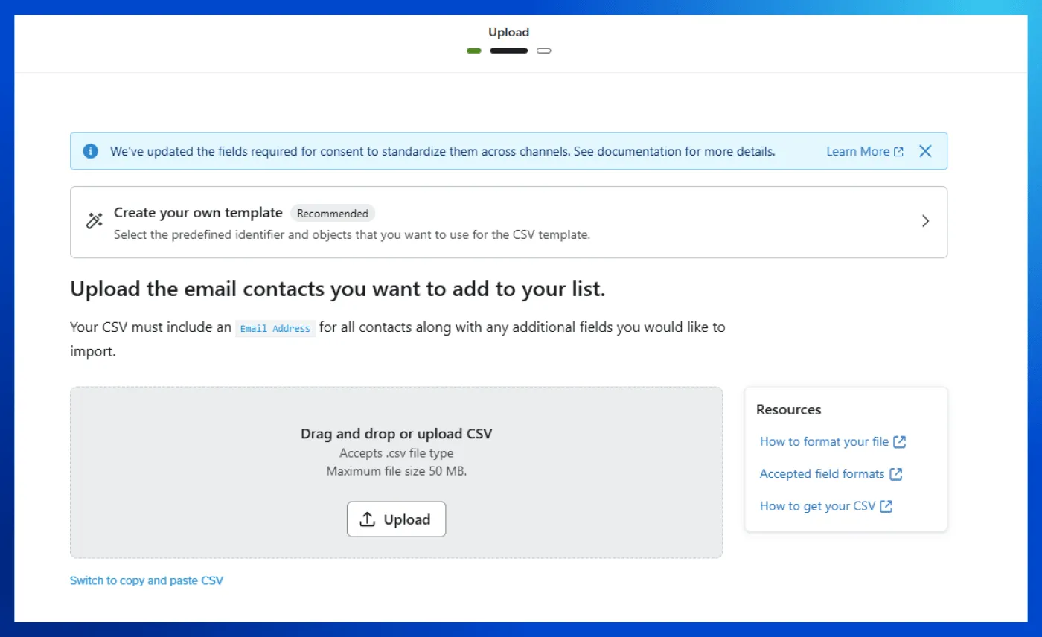This screenshot has height=637, width=1042.
Task: Click the Recommended badge on template card
Action: [x=333, y=214]
